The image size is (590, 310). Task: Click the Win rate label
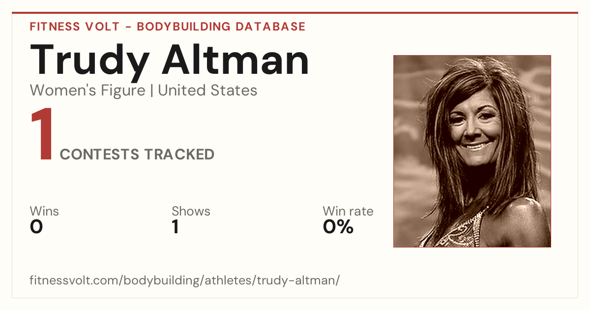[348, 212]
